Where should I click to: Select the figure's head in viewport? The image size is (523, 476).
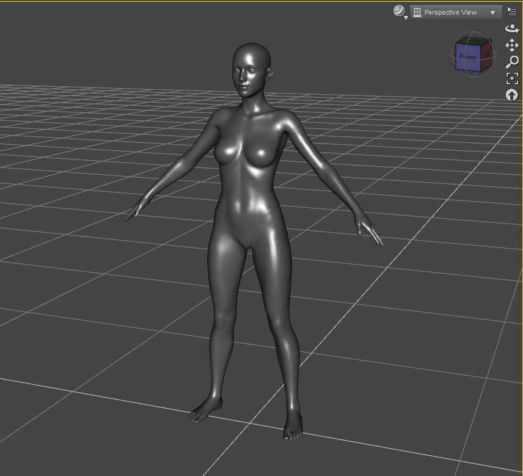[x=252, y=70]
